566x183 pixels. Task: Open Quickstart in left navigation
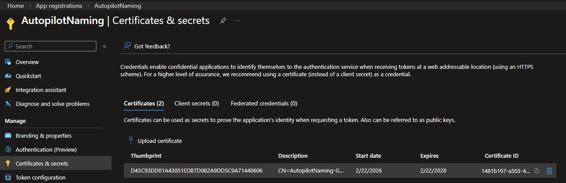pyautogui.click(x=28, y=76)
